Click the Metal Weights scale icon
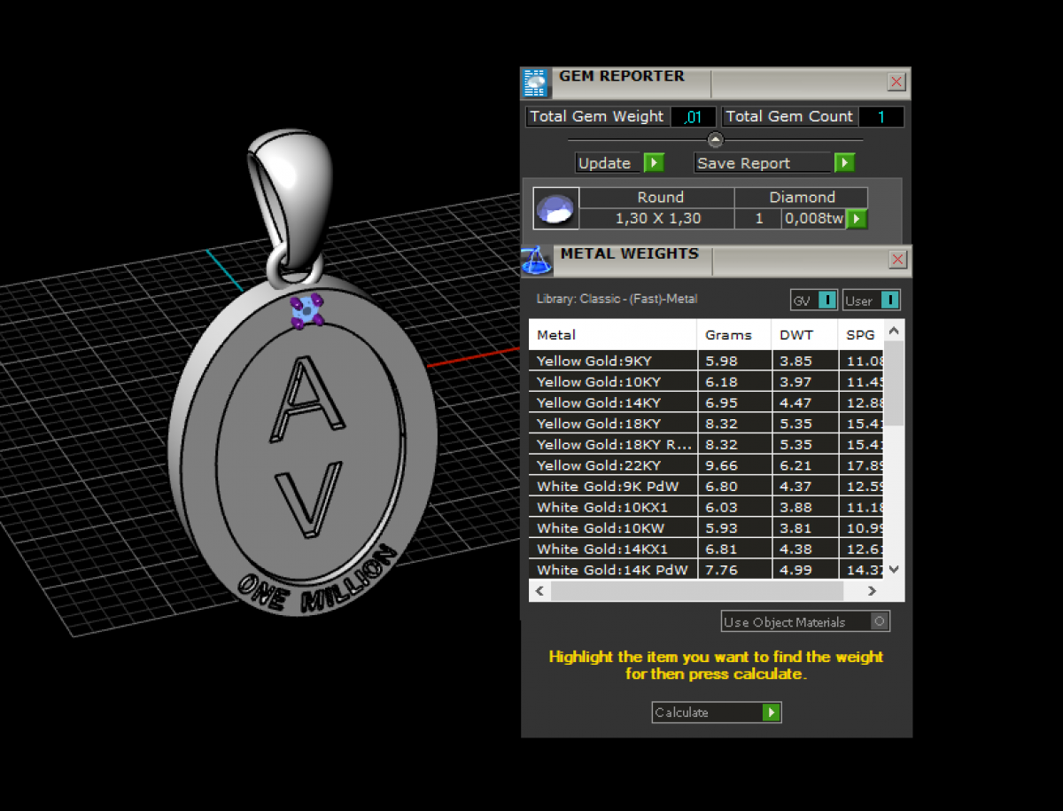This screenshot has width=1063, height=811. [x=534, y=260]
